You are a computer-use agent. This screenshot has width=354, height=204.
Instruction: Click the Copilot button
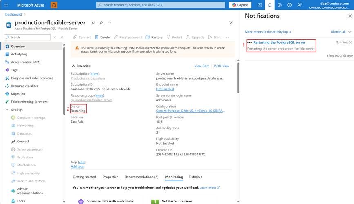pyautogui.click(x=240, y=5)
